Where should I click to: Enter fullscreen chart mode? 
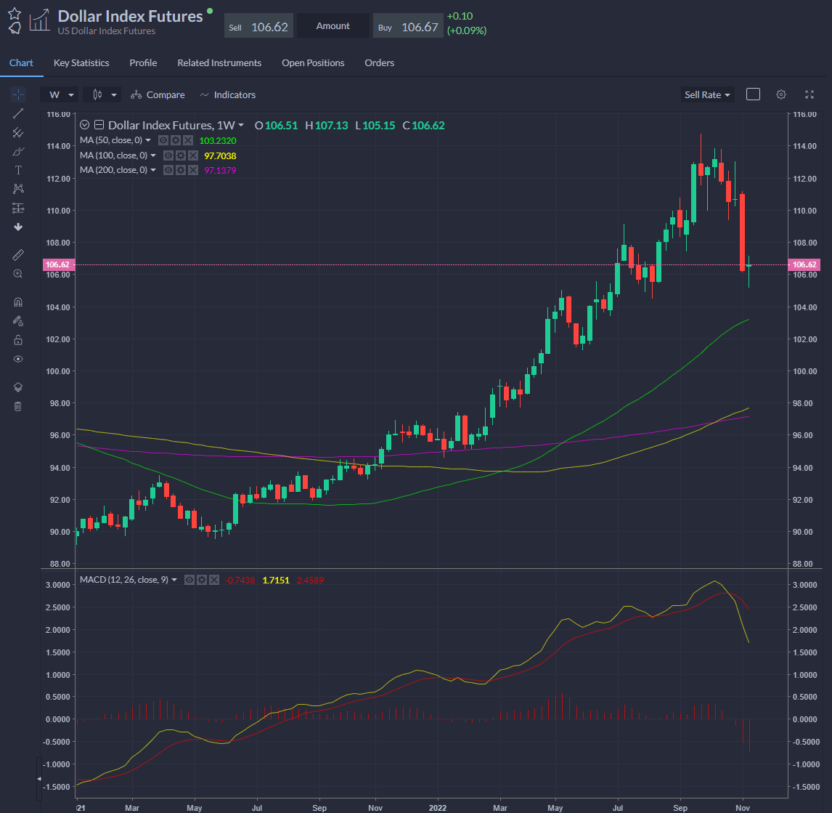pos(809,94)
